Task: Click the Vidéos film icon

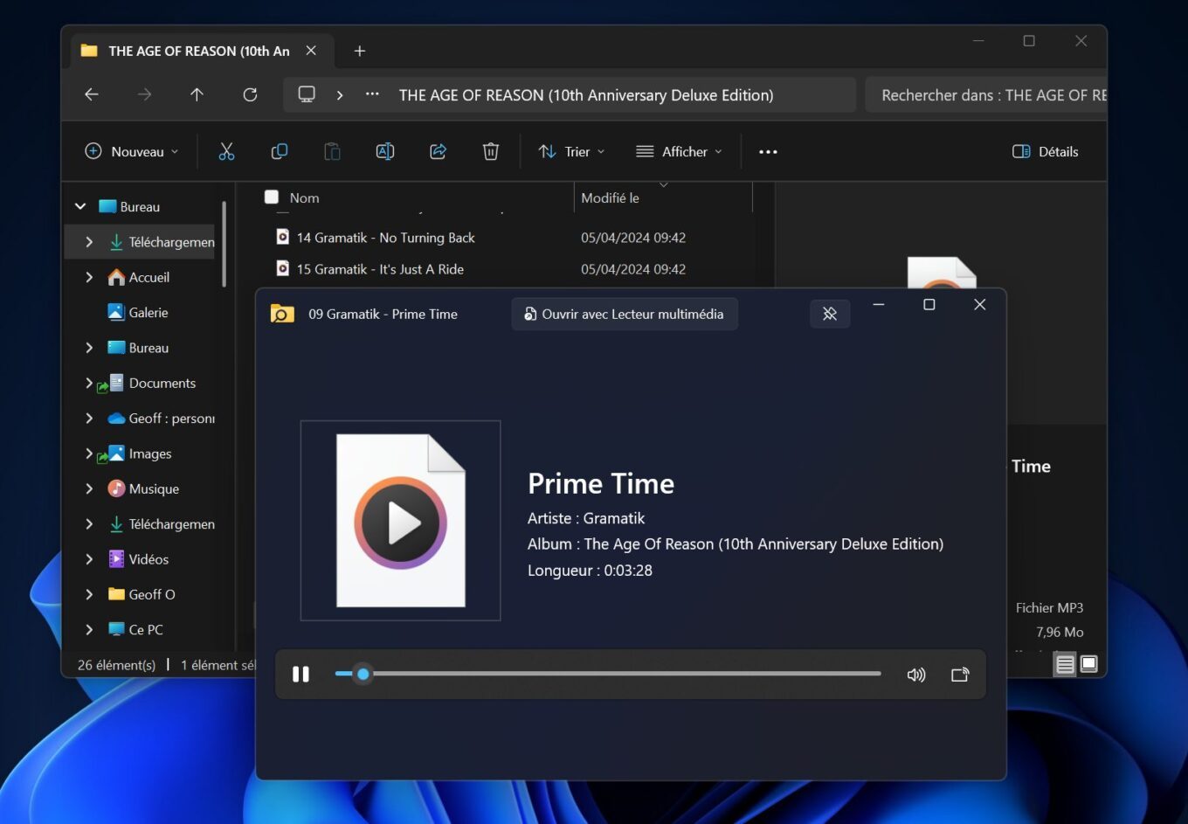Action: (x=116, y=559)
